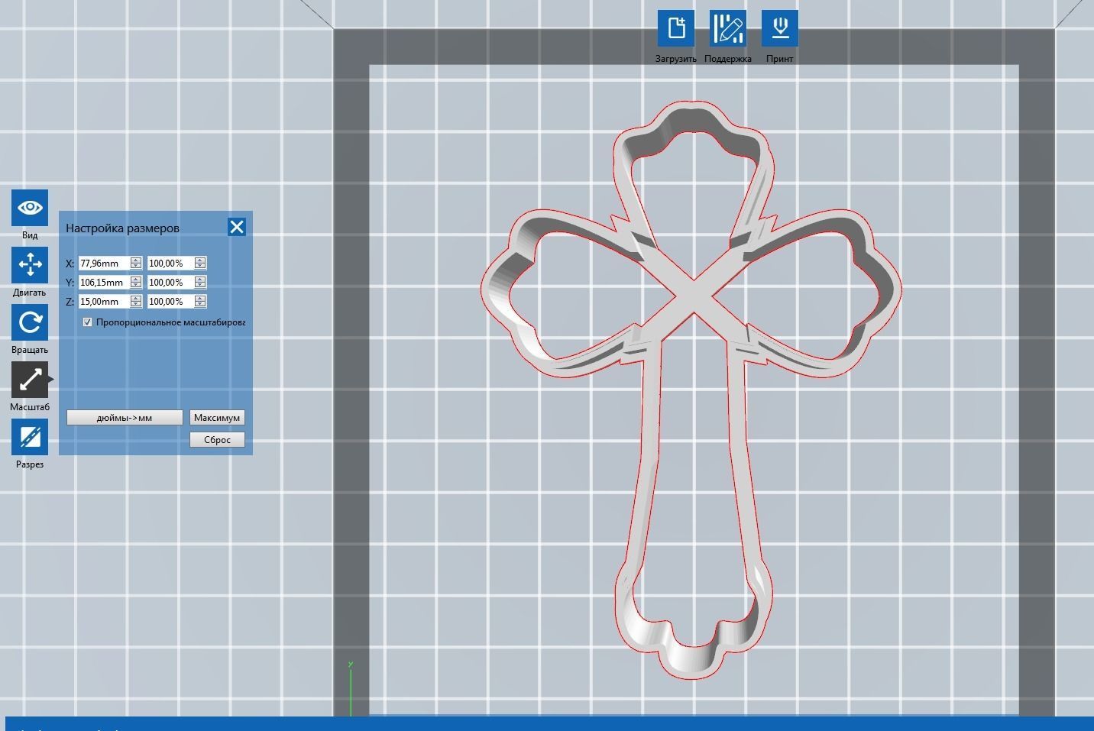Image resolution: width=1094 pixels, height=731 pixels.
Task: Click the Загрузить label text
Action: [676, 59]
